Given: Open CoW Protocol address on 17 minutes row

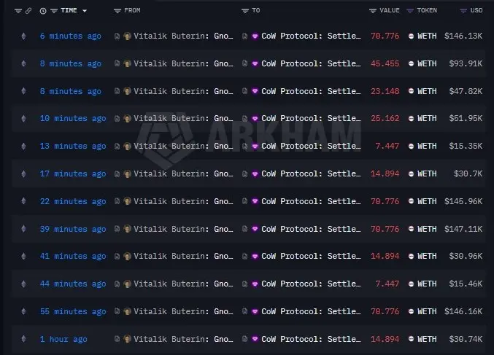Looking at the screenshot, I should click(x=310, y=173).
